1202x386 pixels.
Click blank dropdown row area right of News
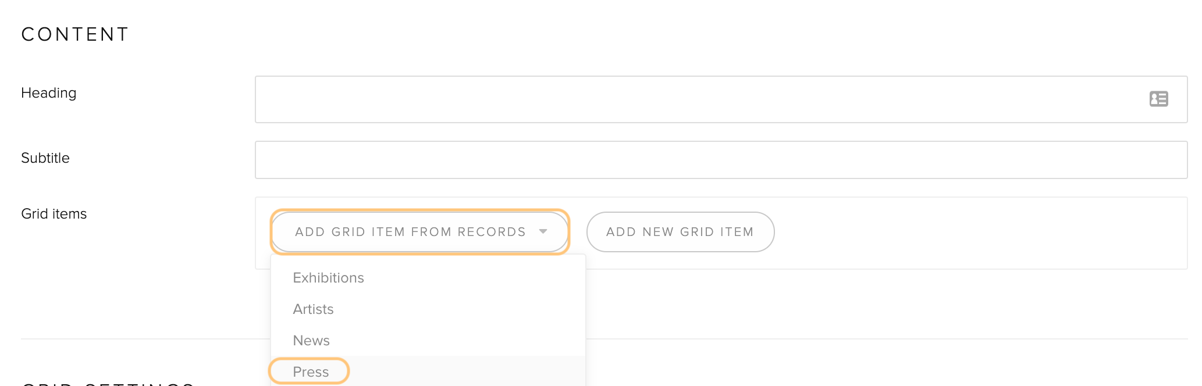[x=457, y=341]
